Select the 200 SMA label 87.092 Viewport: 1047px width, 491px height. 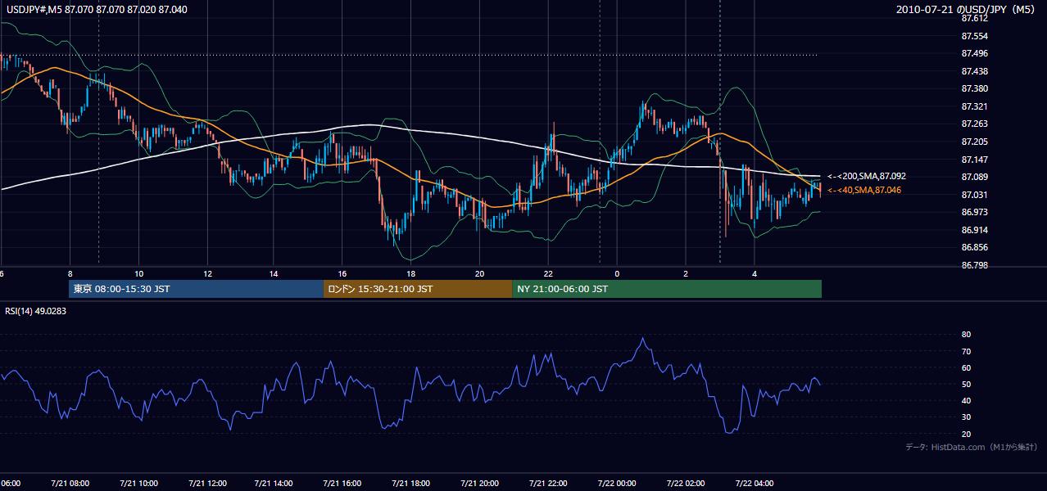pyautogui.click(x=867, y=176)
